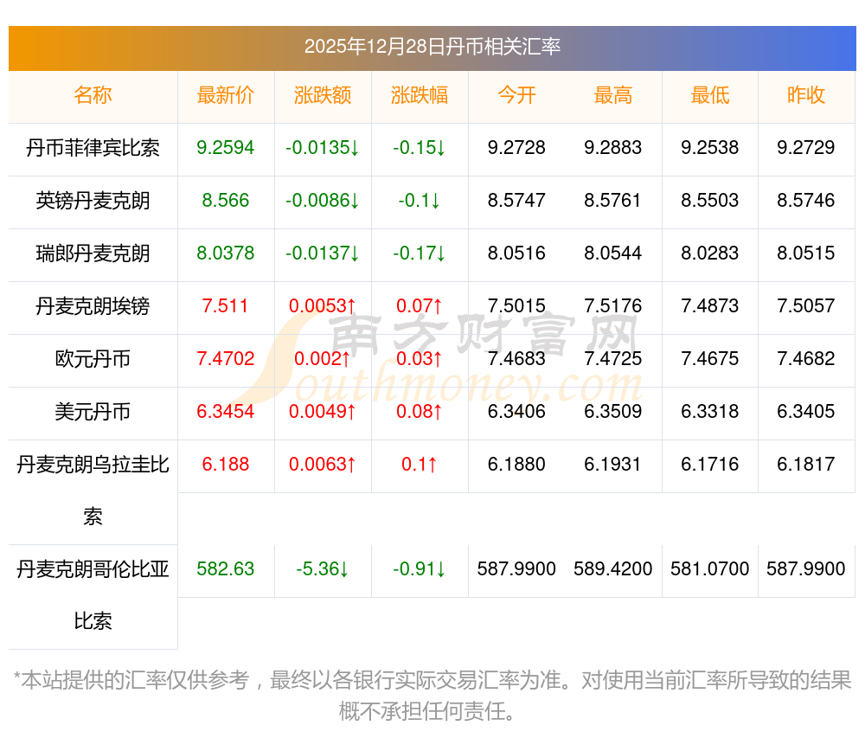This screenshot has width=865, height=738.
Task: Click previous close 7.4682
Action: pos(806,358)
